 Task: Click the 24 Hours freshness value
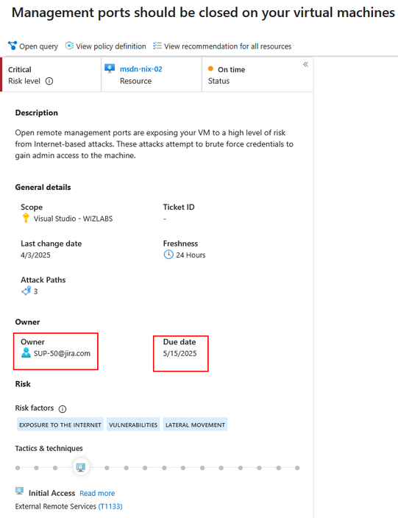pos(191,255)
